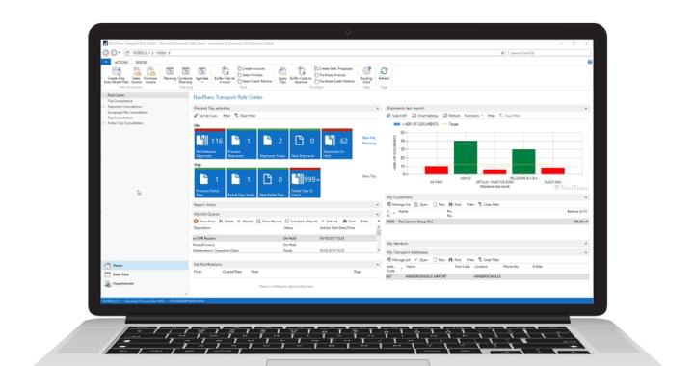Click Manage List under My Transport Addresses
Screen dimensions: 694x366
[399, 260]
